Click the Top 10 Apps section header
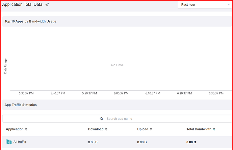 point(30,21)
